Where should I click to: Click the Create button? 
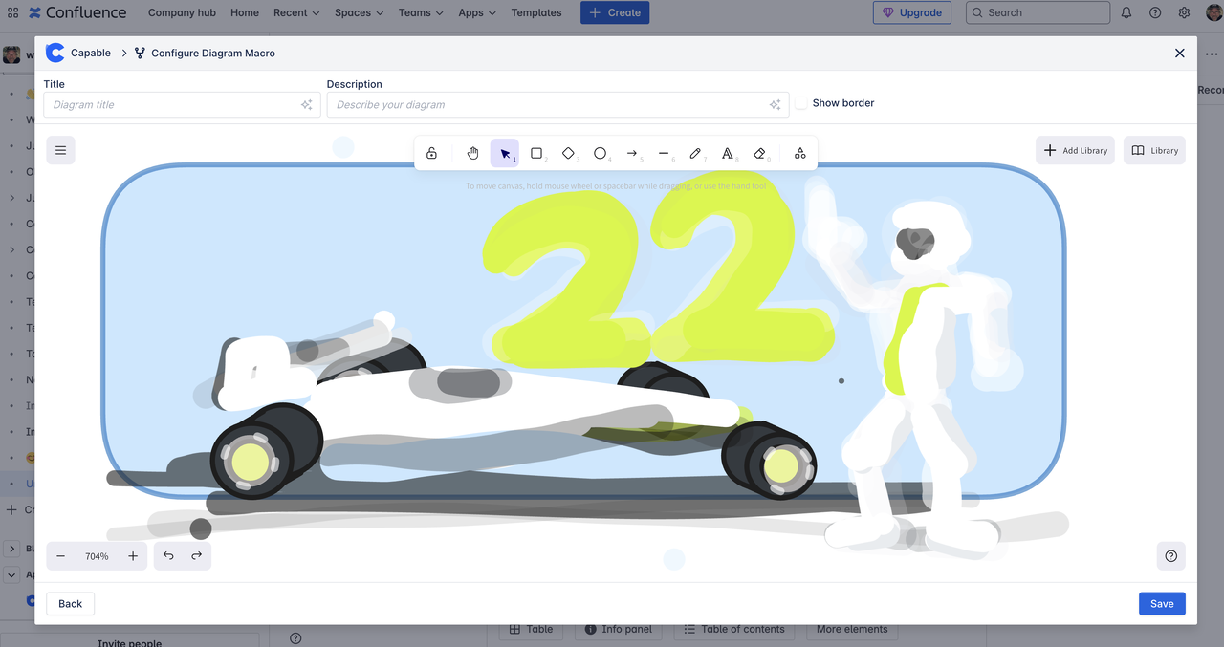point(615,13)
